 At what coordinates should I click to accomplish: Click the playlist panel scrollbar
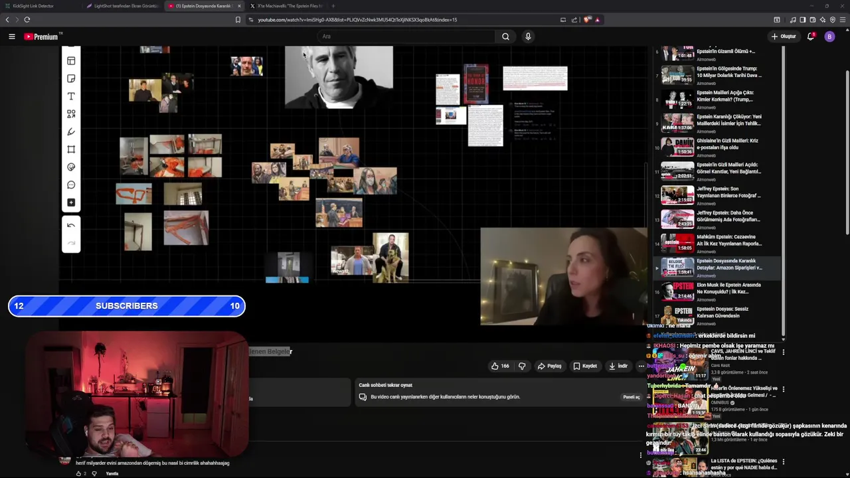(783, 193)
